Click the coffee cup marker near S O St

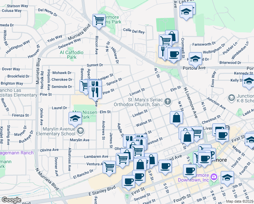[x=165, y=166]
